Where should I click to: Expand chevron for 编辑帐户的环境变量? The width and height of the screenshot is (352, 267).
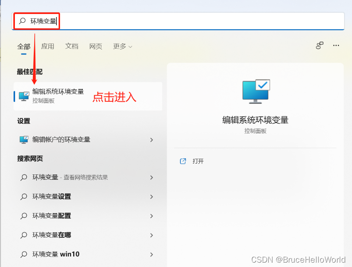tap(152, 140)
